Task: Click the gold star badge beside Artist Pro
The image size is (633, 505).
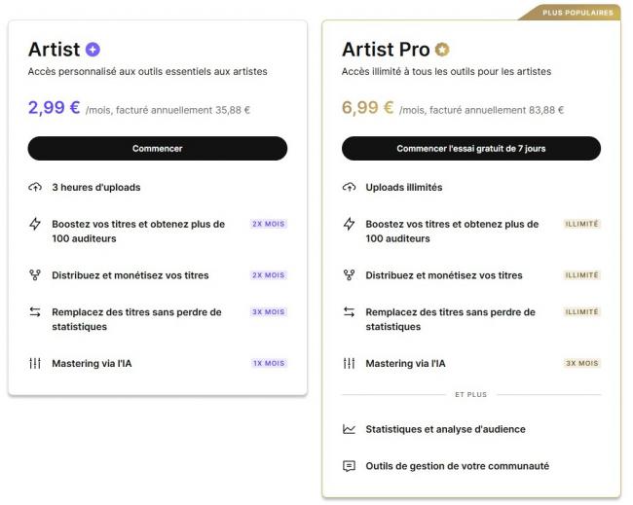Action: (442, 50)
